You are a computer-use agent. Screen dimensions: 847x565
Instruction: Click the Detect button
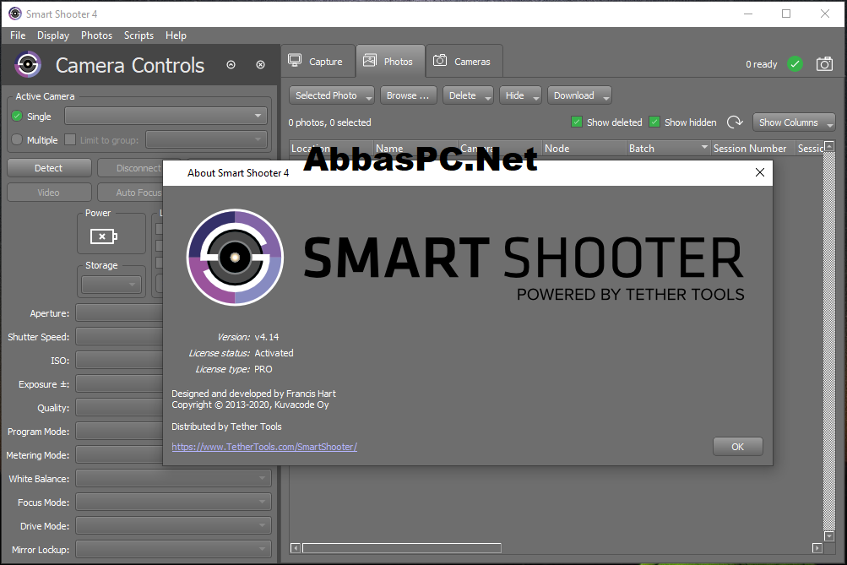[49, 168]
